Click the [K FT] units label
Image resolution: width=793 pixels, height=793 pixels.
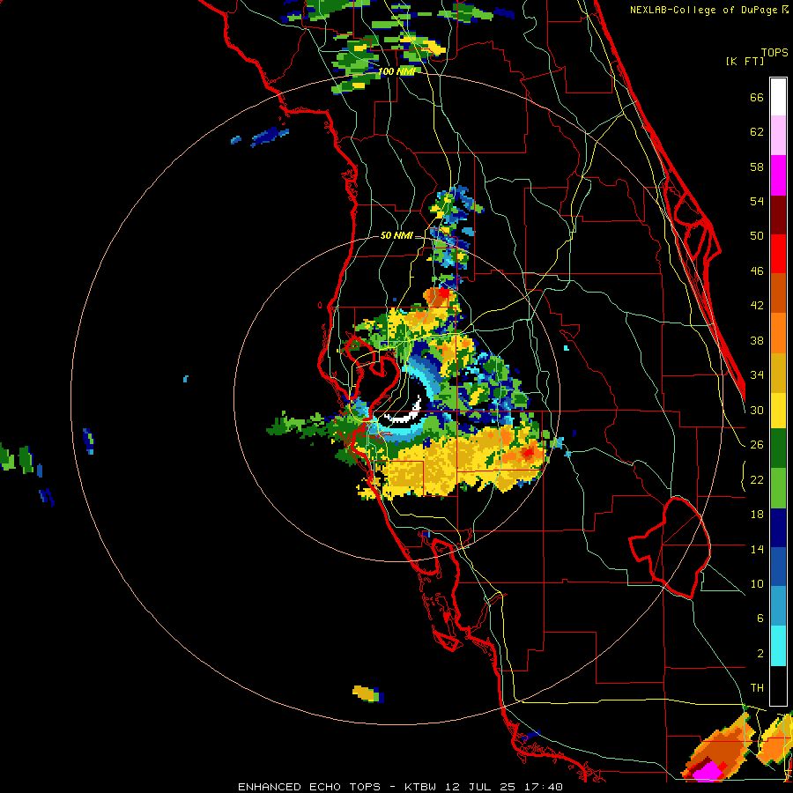[745, 61]
